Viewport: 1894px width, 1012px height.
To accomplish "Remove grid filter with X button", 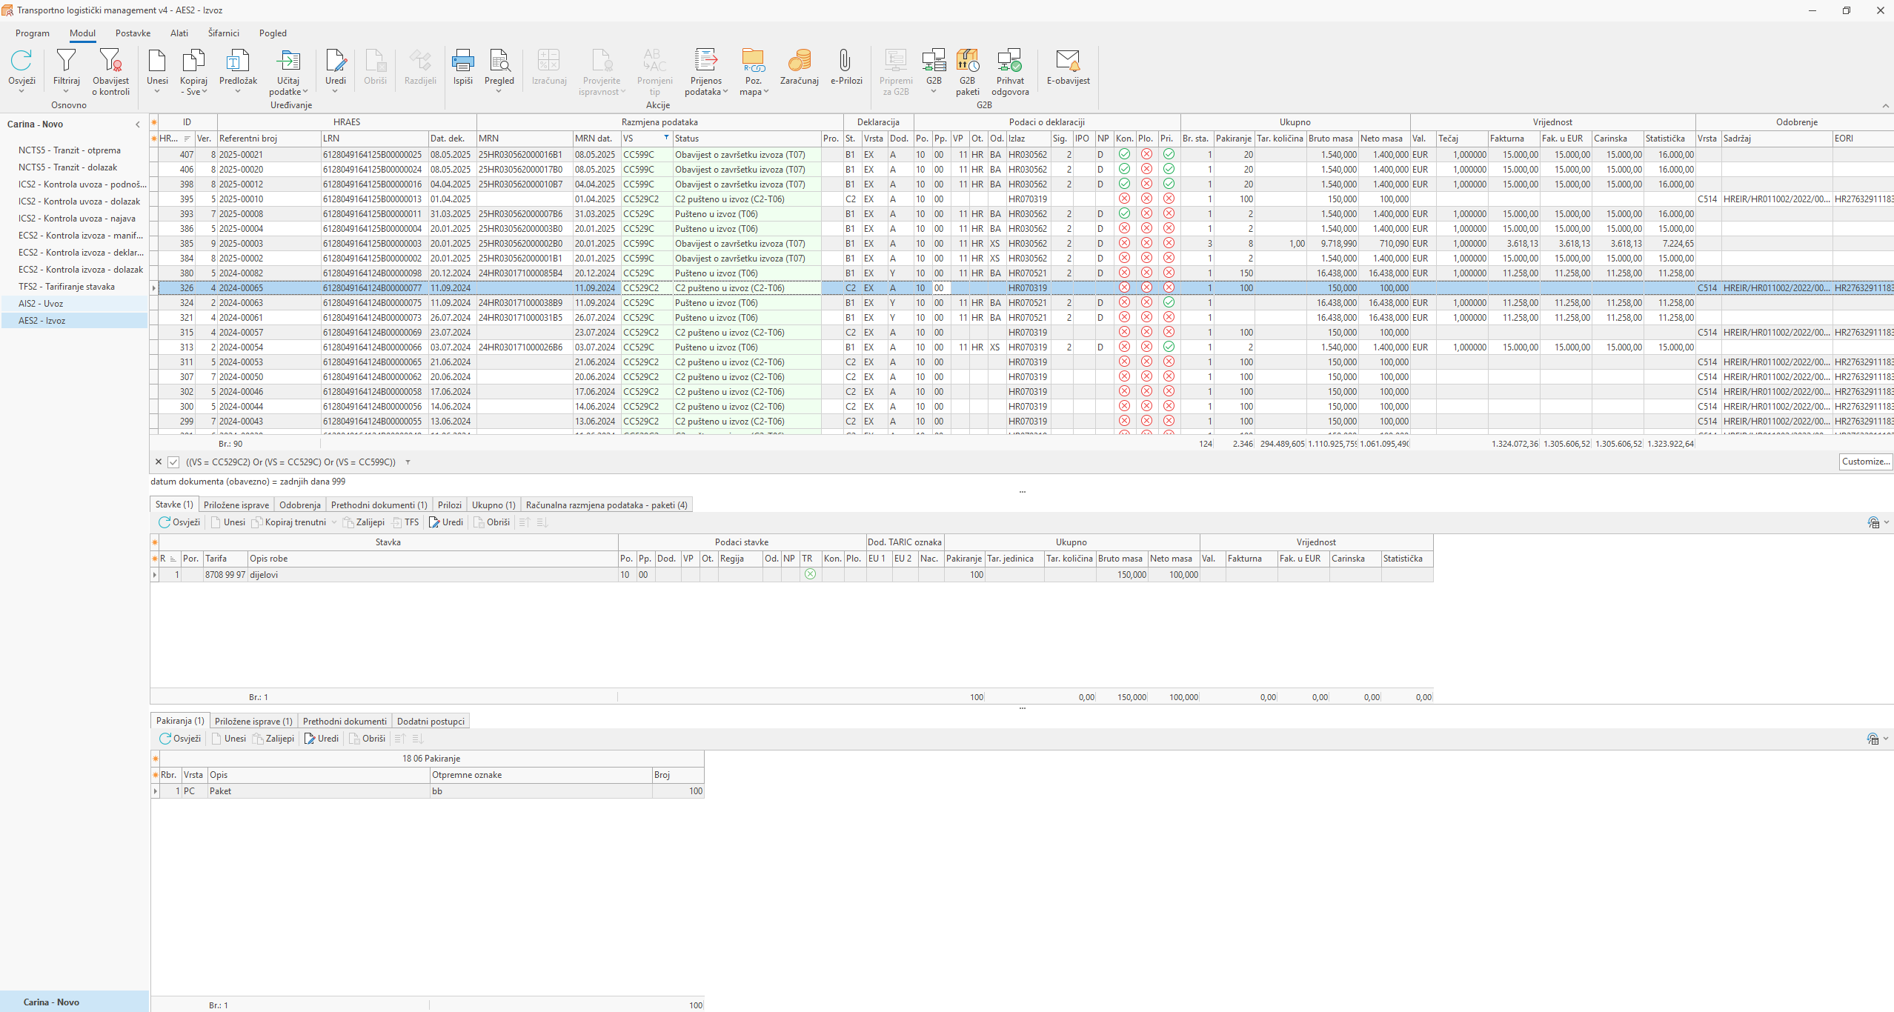I will [x=158, y=462].
